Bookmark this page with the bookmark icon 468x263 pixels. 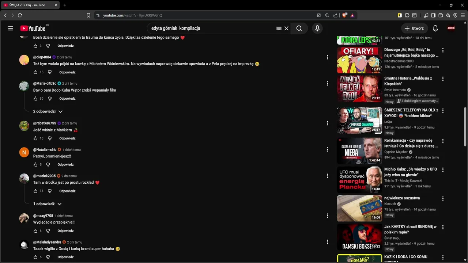tap(88, 15)
